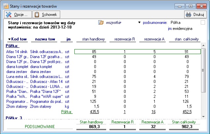This screenshot has width=210, height=134.
Task: Click the warehouse boxes icon next to wszystkie
Action: (x=101, y=23)
